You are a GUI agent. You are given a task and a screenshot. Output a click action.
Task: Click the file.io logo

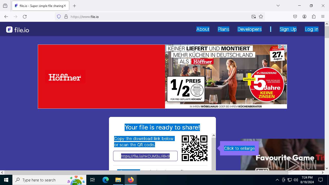[x=17, y=30]
